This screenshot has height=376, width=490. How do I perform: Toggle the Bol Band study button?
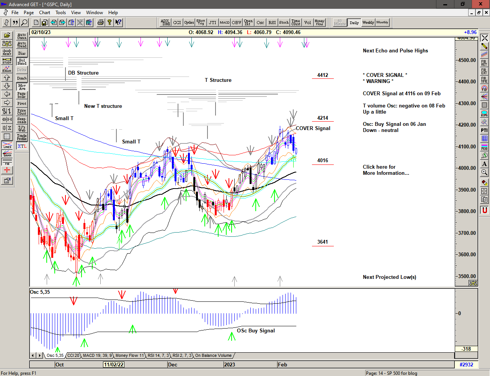(22, 62)
